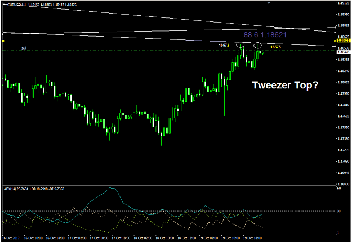Click the 1.18385 price scale value
The width and height of the screenshot is (352, 242).
point(344,60)
